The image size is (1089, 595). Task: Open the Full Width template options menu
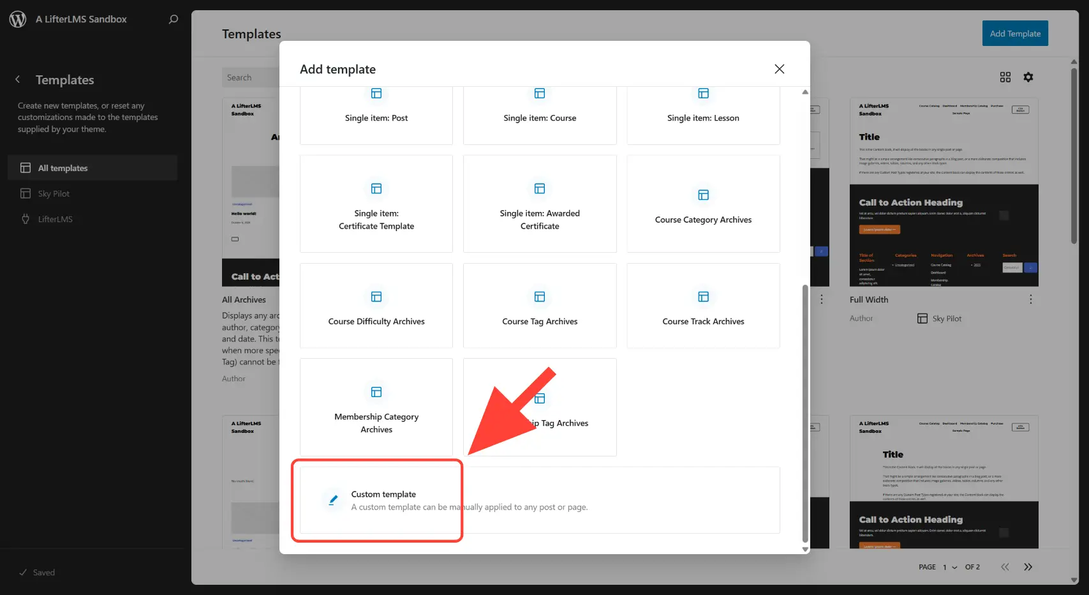(1030, 299)
